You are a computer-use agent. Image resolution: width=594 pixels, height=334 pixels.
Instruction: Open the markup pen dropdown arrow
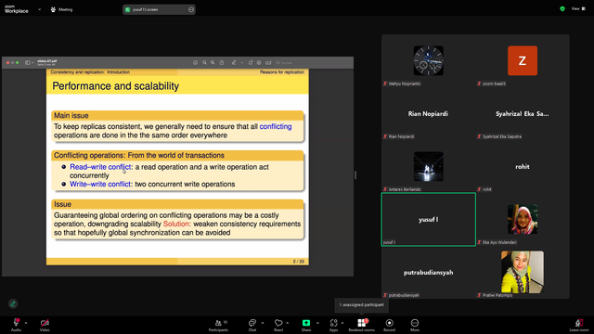tap(241, 63)
